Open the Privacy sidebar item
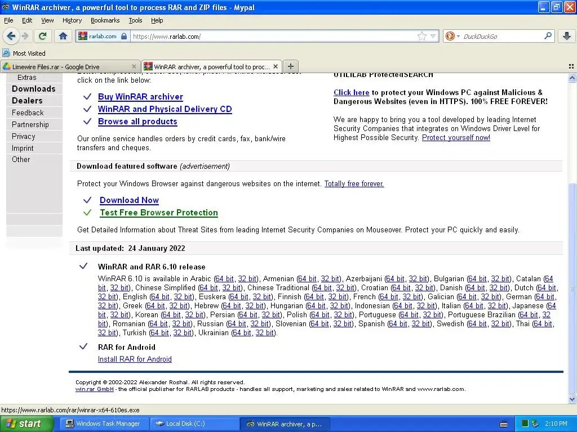The width and height of the screenshot is (577, 432). pyautogui.click(x=24, y=136)
